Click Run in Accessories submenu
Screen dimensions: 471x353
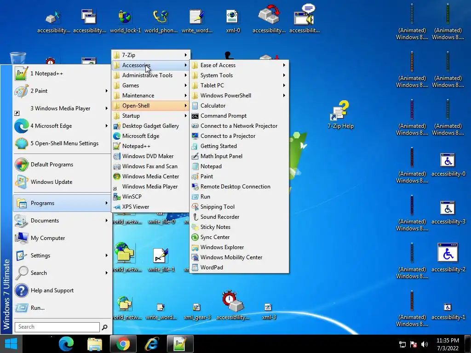click(x=239, y=197)
